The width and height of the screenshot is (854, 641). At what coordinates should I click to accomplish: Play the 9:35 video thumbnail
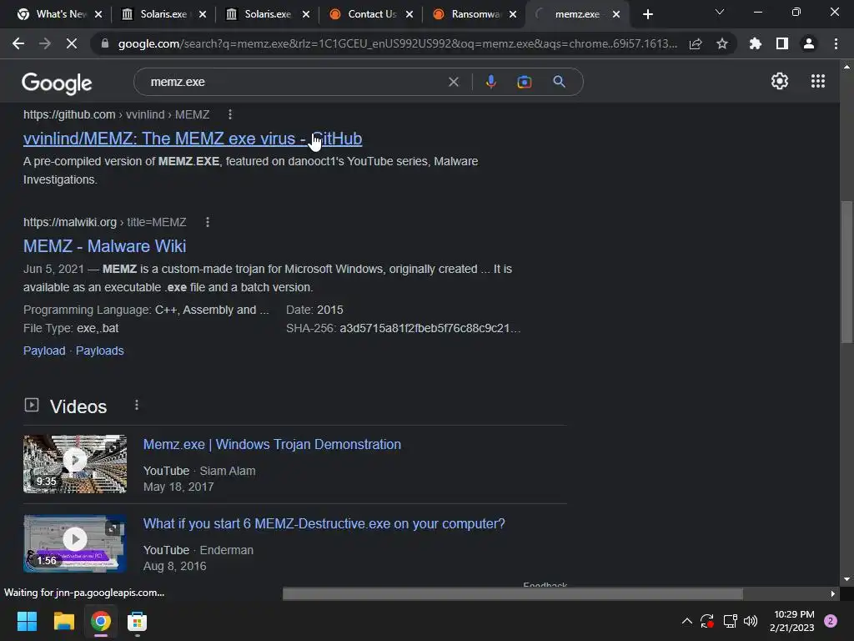[74, 464]
